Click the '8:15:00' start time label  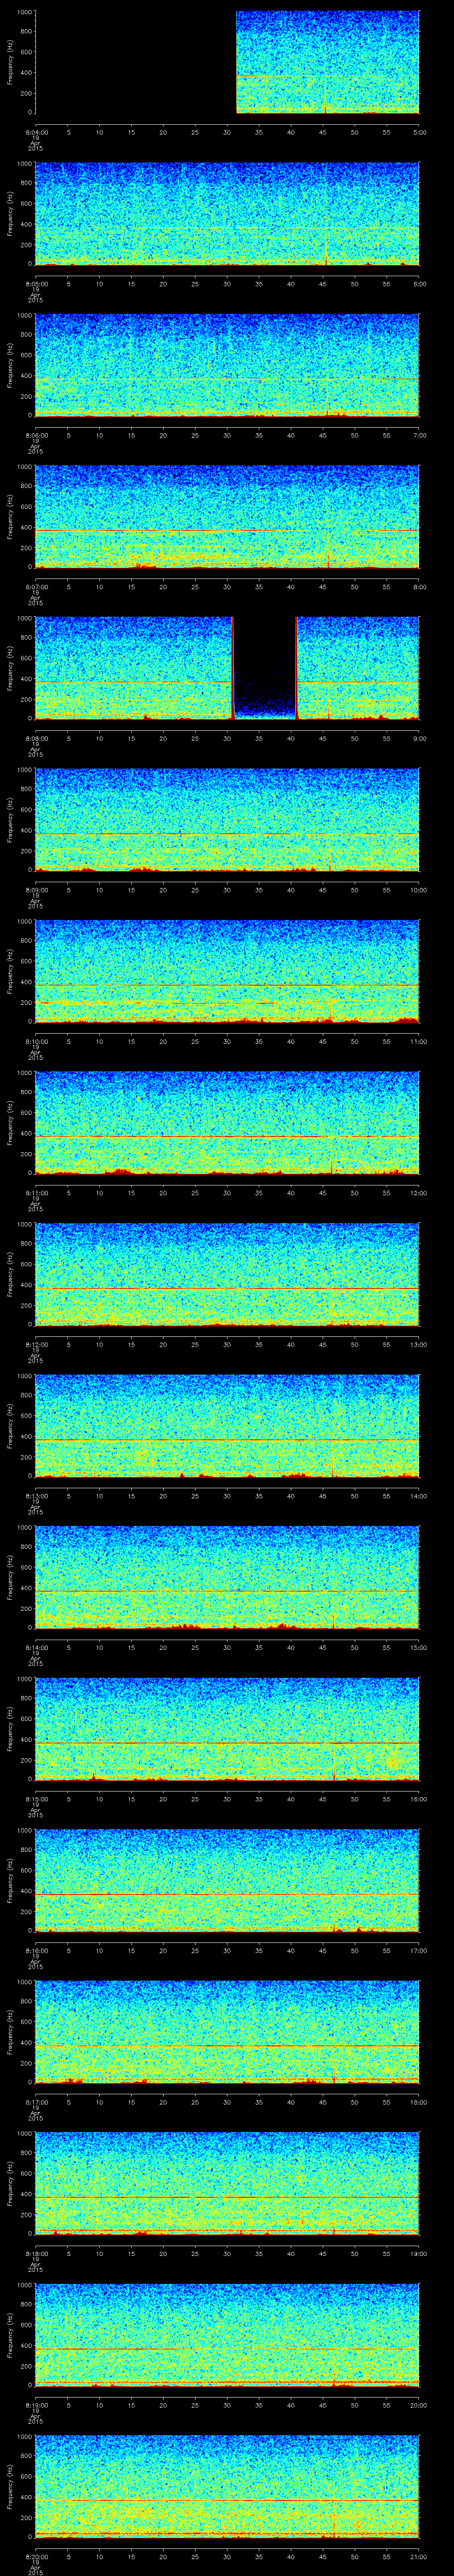(x=36, y=1799)
